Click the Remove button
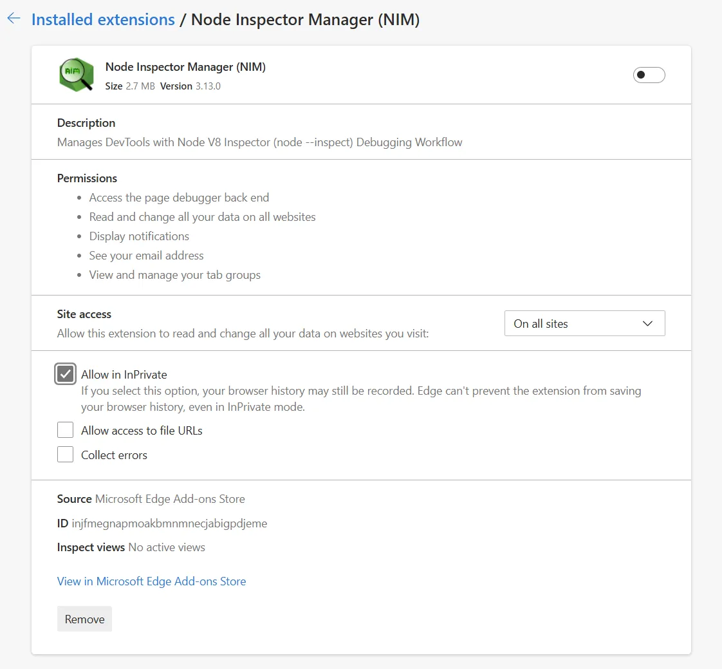Screen dimensions: 722x669 pyautogui.click(x=85, y=619)
